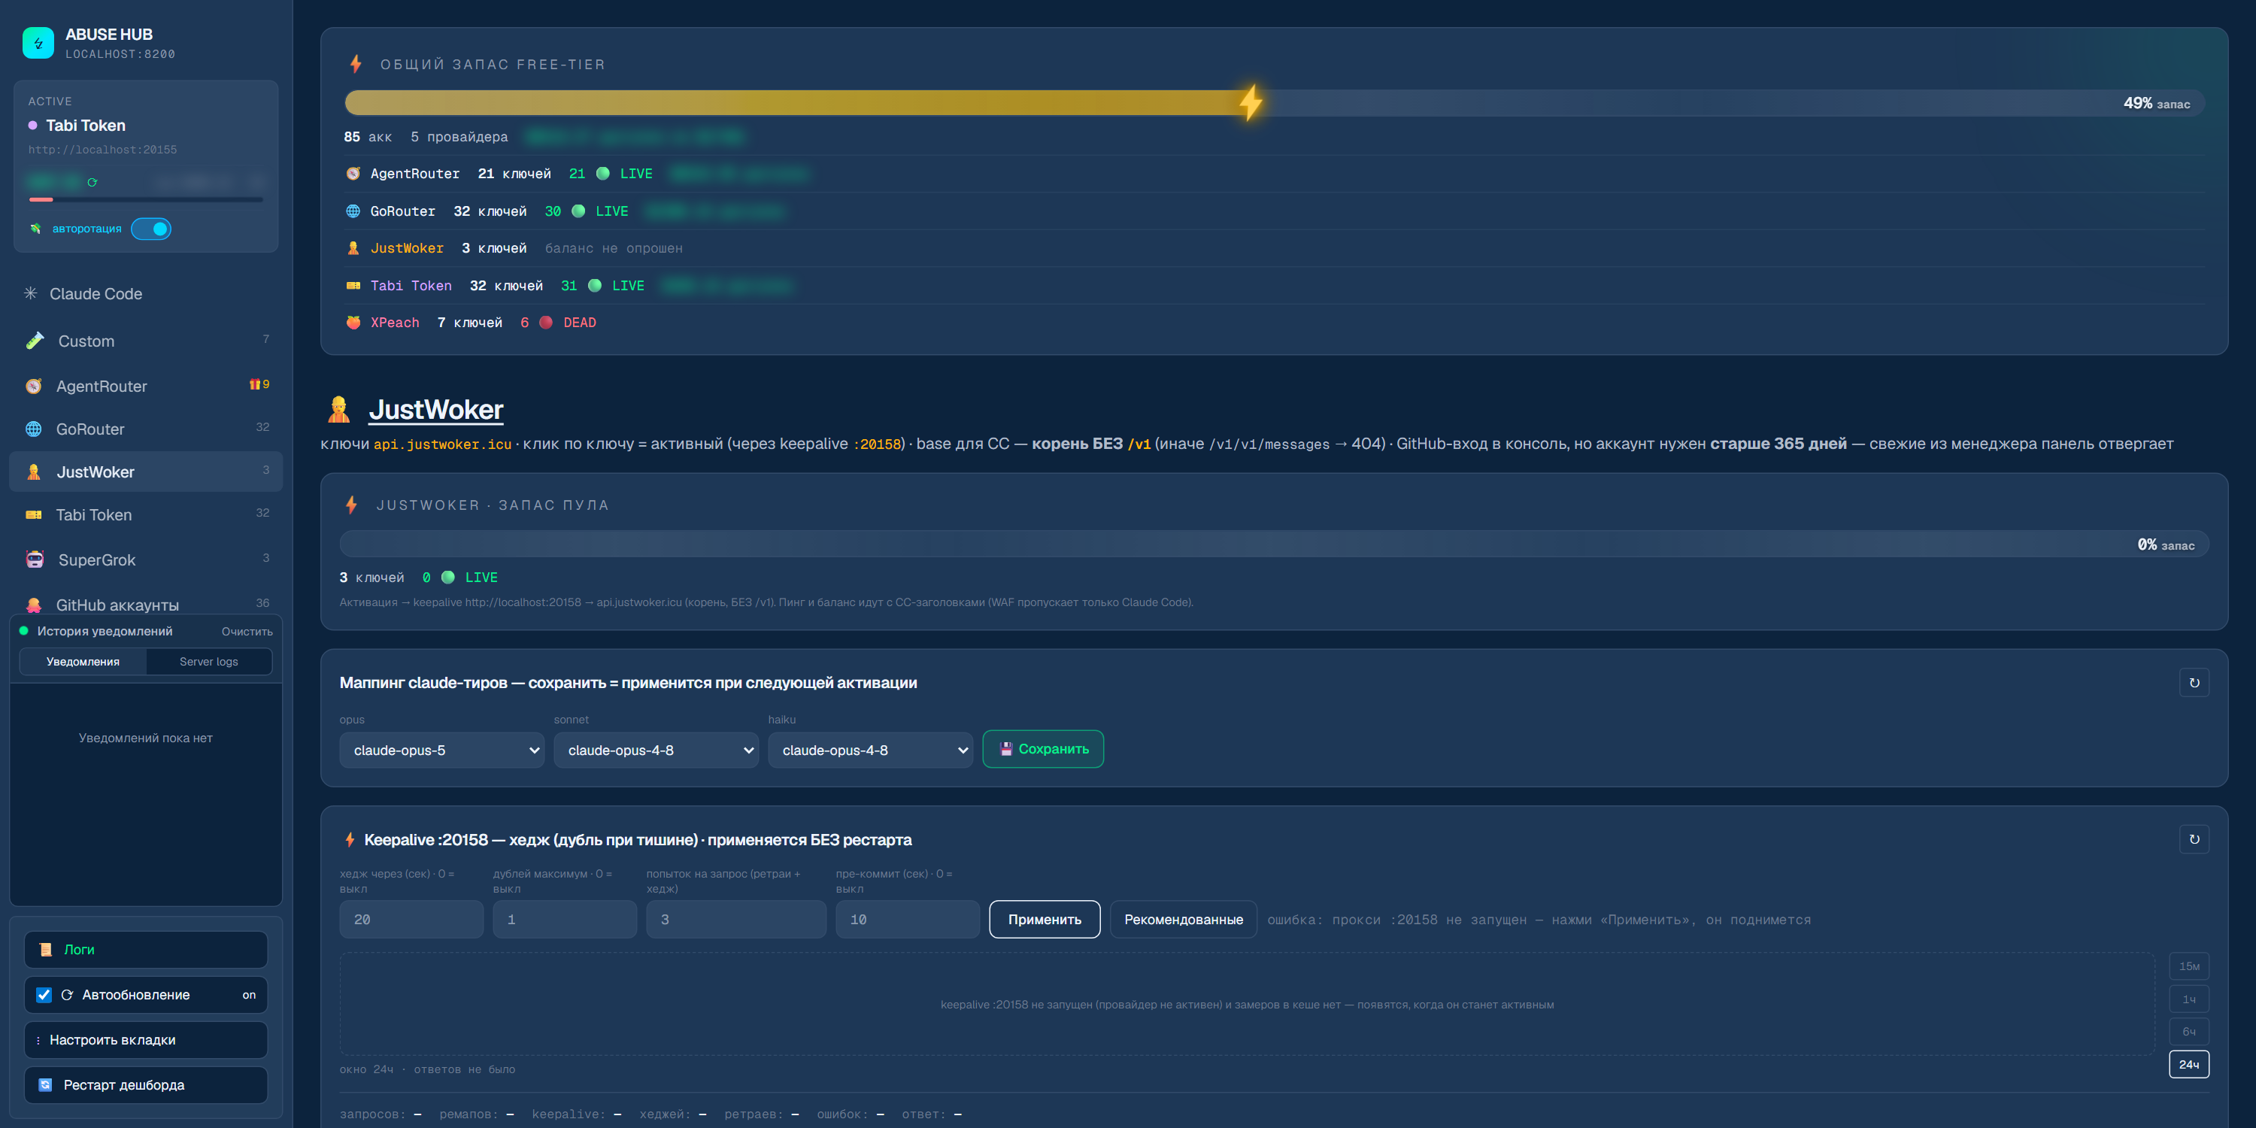
Task: Select the 1ч time range
Action: click(2188, 999)
